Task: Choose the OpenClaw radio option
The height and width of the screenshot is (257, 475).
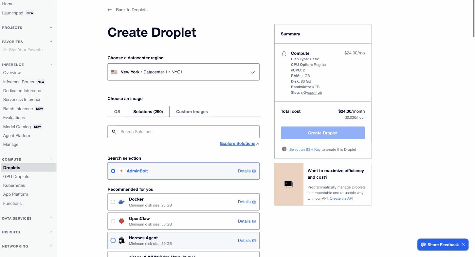Action: click(x=113, y=221)
